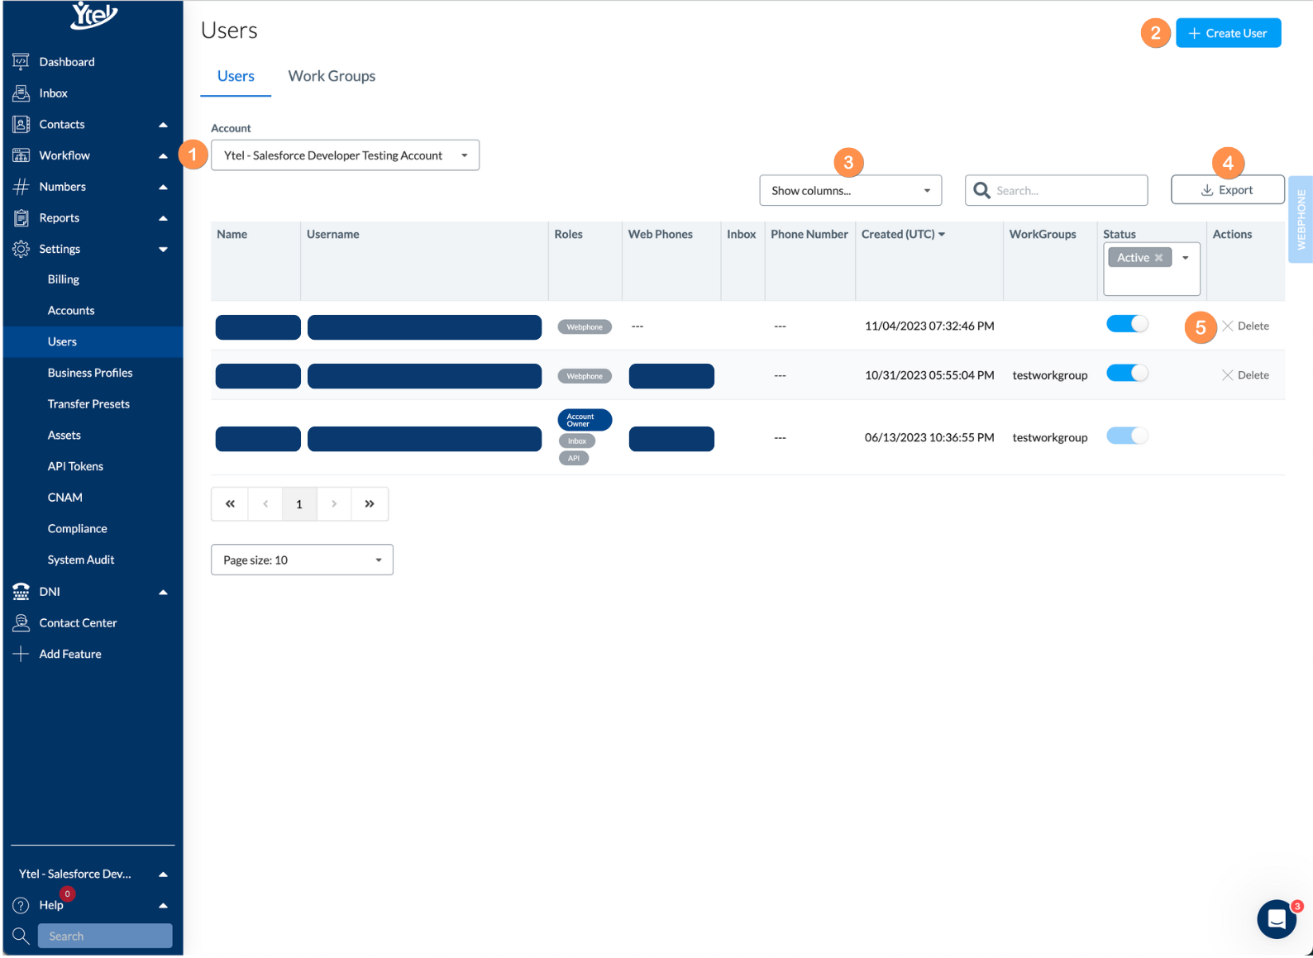Open the Page size dropdown
1313x958 pixels.
coord(302,560)
